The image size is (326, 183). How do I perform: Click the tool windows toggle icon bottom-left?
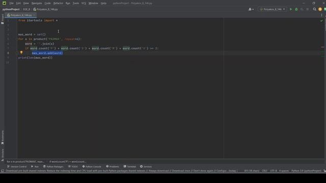point(3,171)
